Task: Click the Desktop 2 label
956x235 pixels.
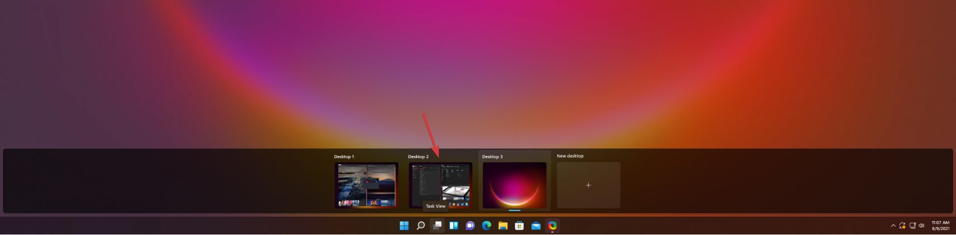Action: (x=418, y=156)
